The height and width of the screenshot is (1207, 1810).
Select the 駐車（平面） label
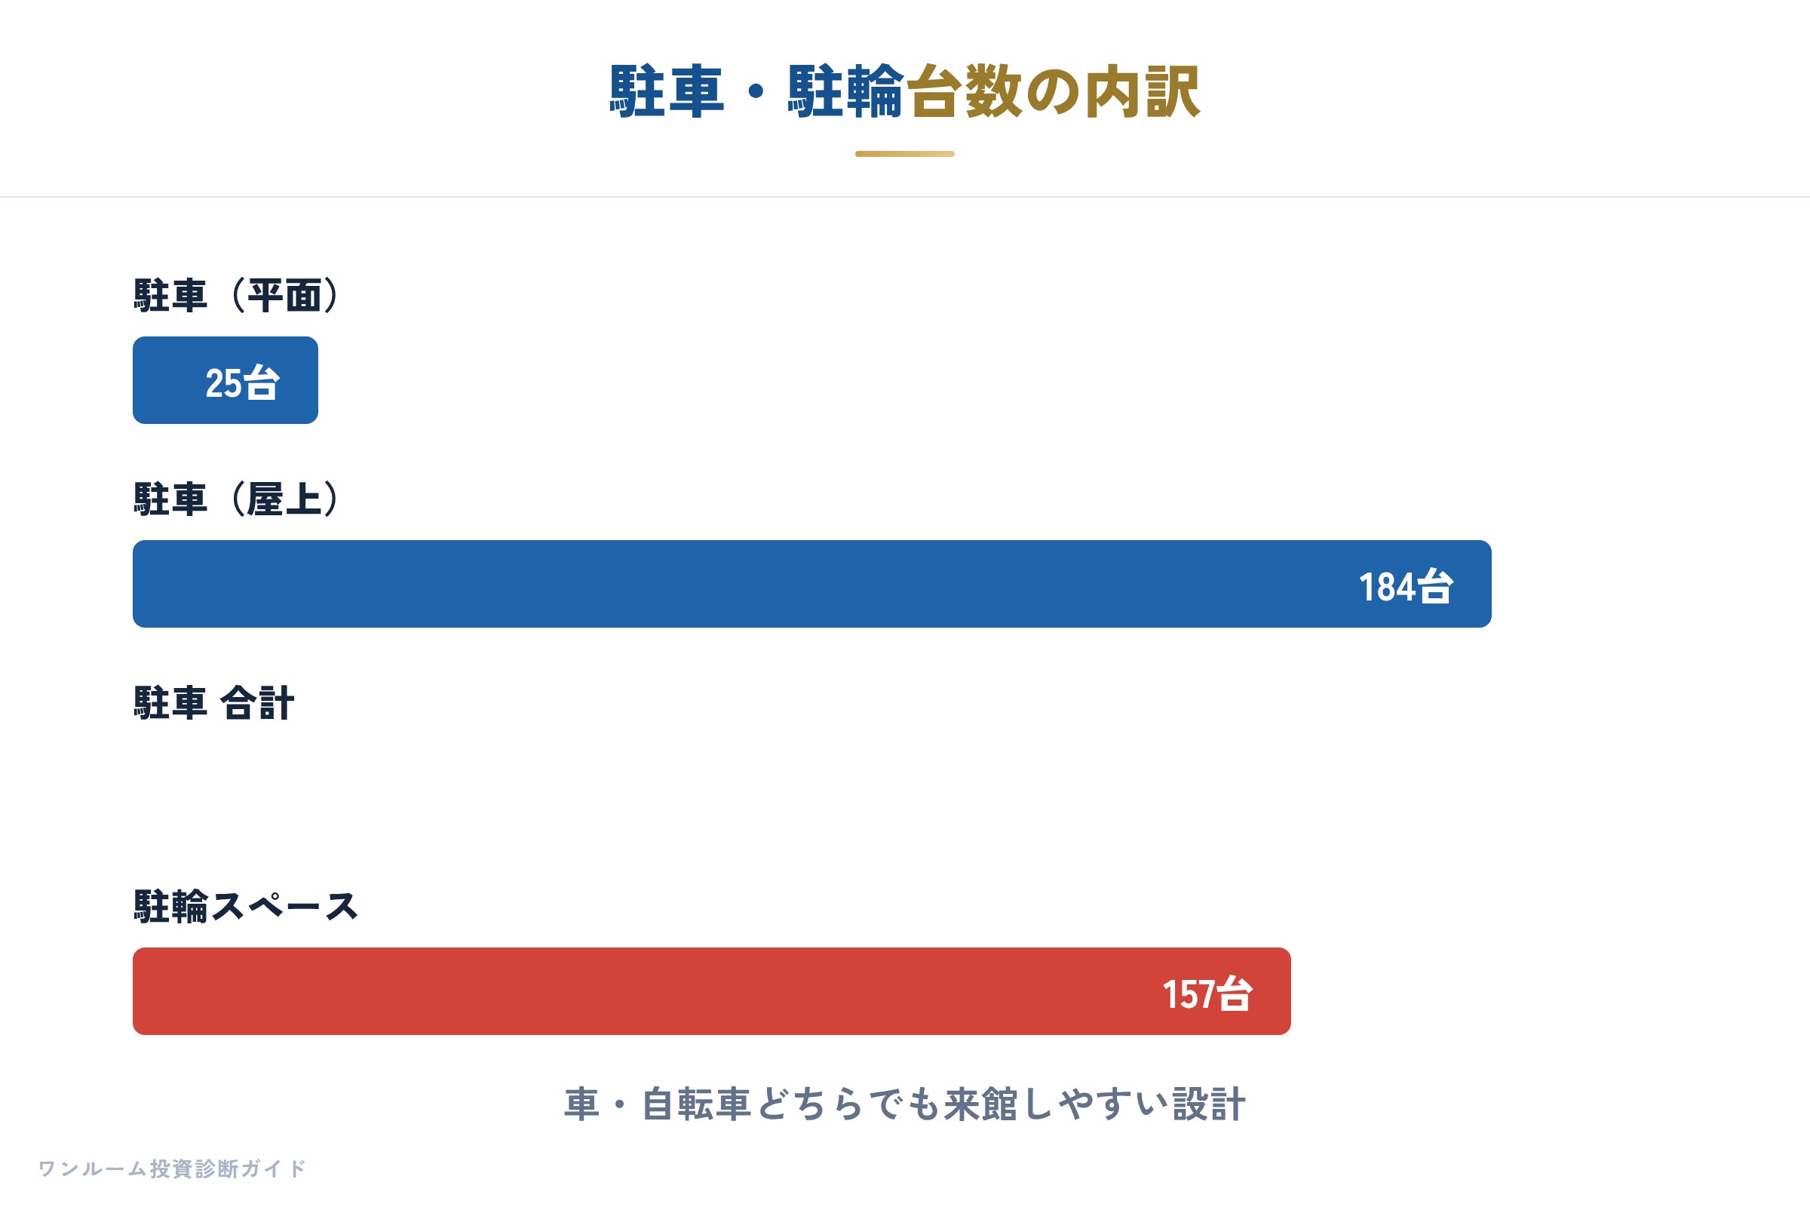click(x=237, y=296)
